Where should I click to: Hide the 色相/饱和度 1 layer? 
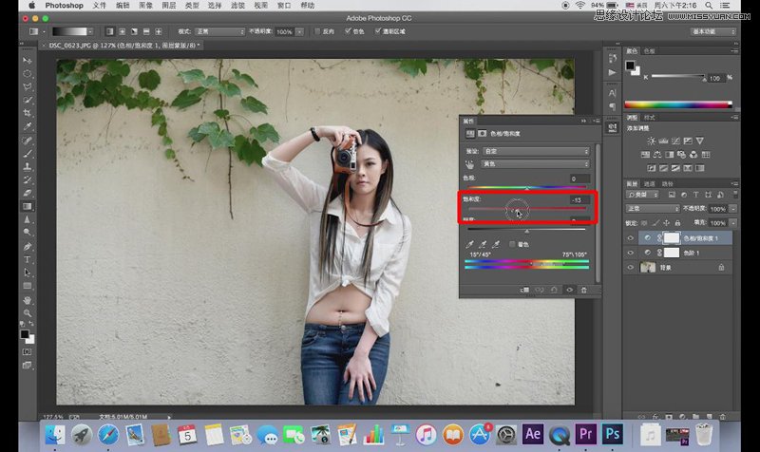pyautogui.click(x=630, y=237)
